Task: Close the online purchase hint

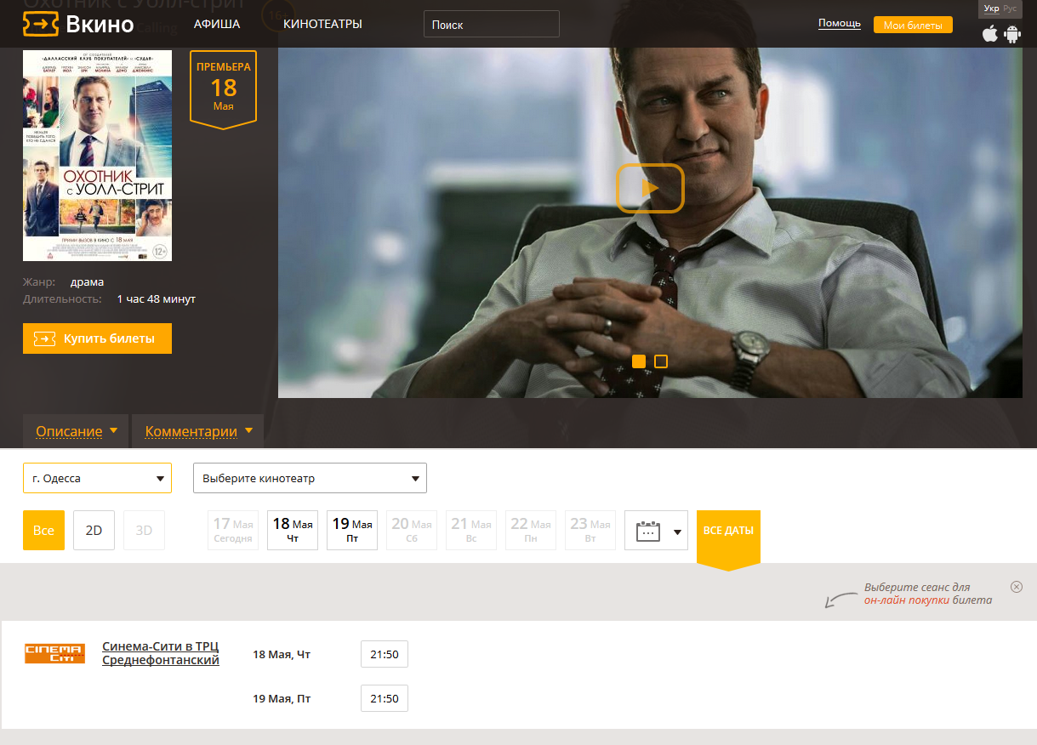Action: [1017, 587]
